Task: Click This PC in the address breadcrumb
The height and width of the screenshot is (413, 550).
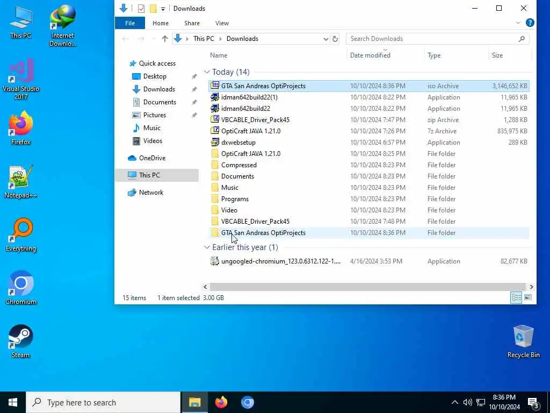Action: click(x=204, y=39)
